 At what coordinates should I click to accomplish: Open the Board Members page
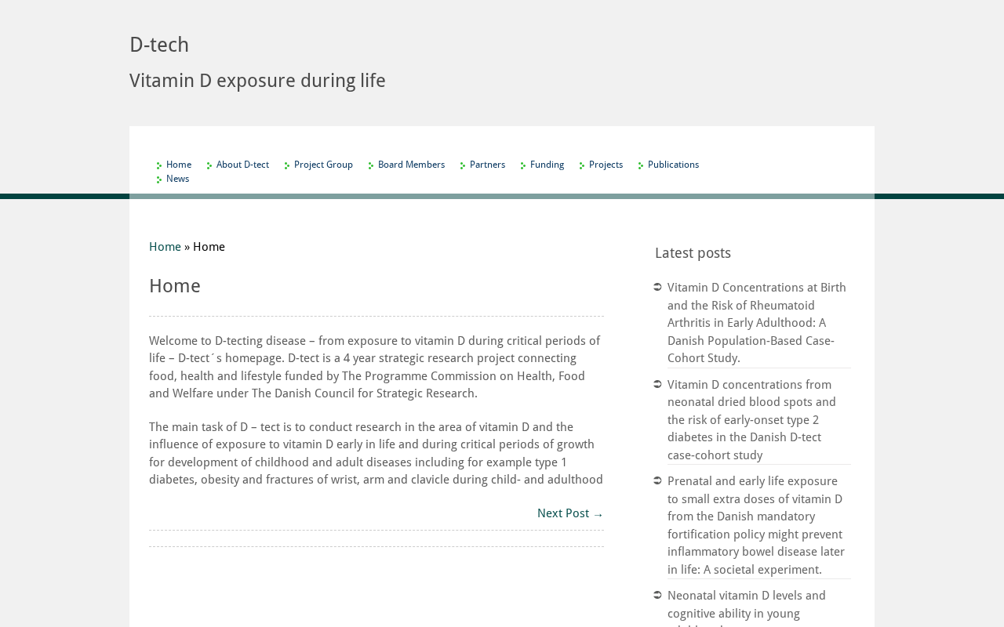[x=411, y=165]
